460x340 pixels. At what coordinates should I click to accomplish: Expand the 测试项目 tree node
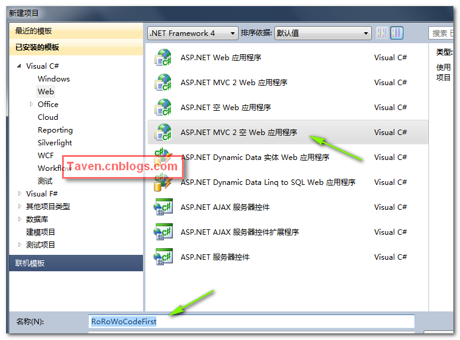click(19, 245)
